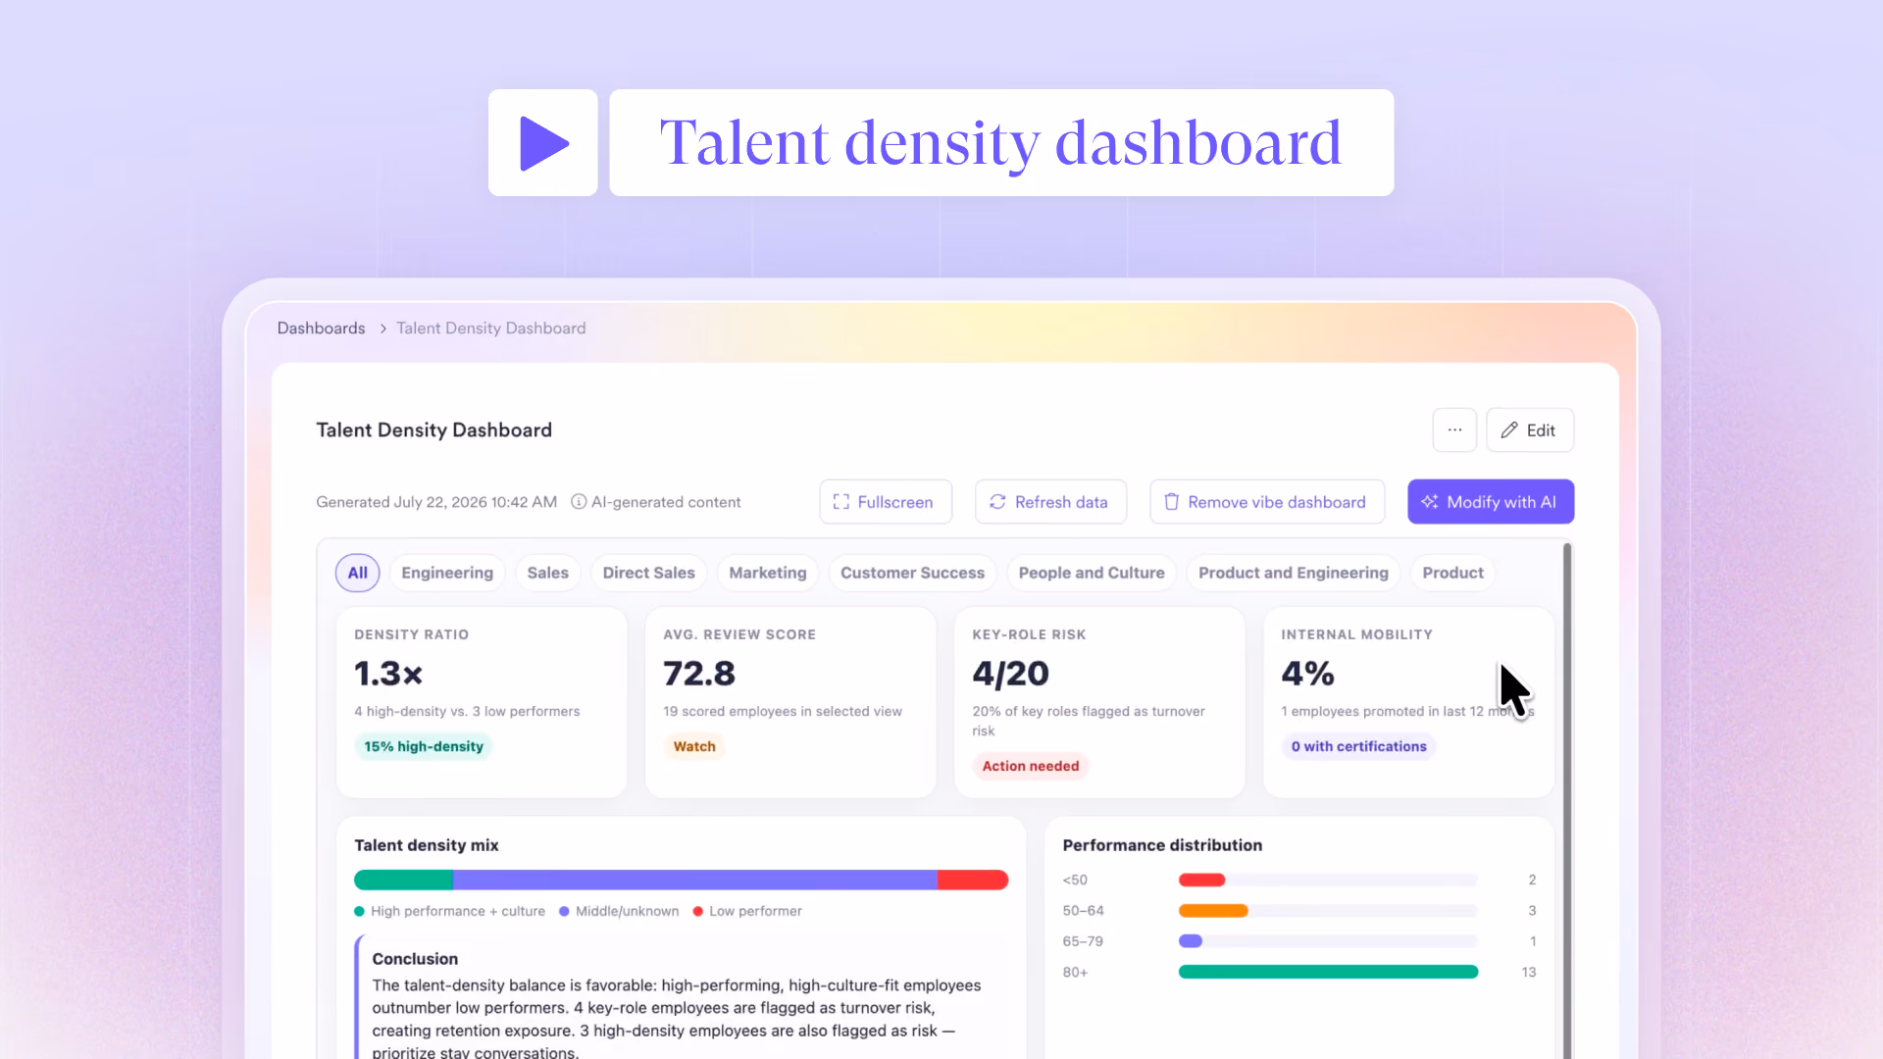
Task: Open the three-dots more options menu
Action: tap(1454, 429)
